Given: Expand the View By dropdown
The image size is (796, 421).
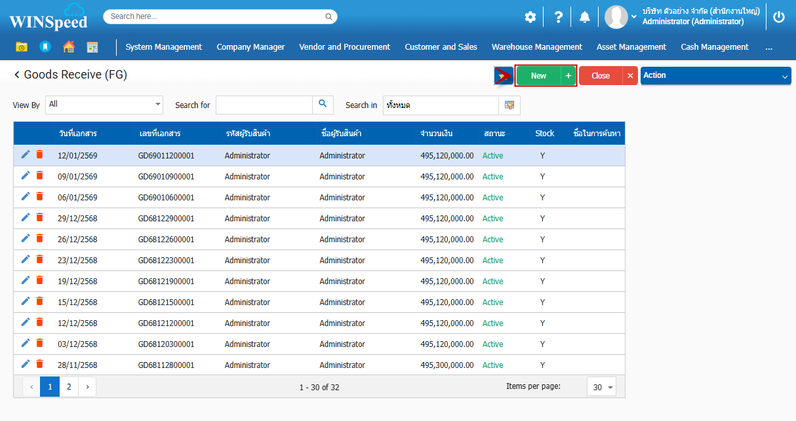Looking at the screenshot, I should point(104,105).
